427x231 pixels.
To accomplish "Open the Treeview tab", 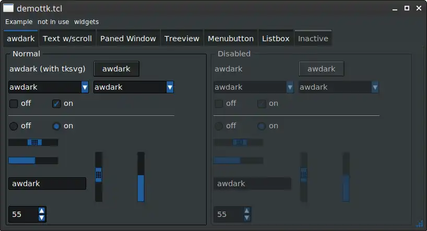I will (182, 39).
